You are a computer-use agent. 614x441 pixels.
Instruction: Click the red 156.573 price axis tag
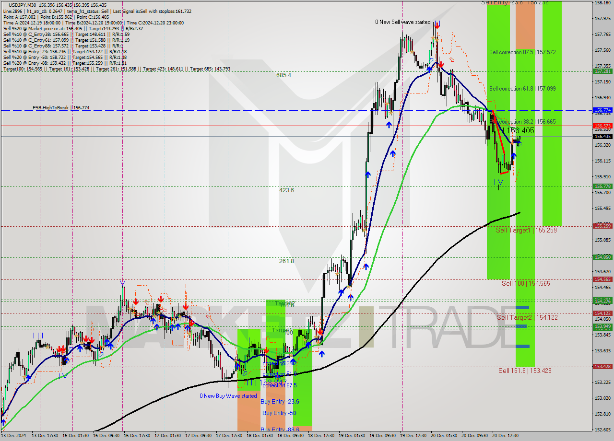coord(602,126)
